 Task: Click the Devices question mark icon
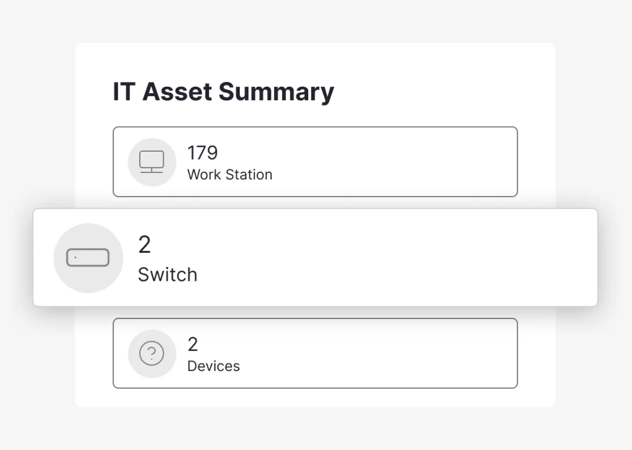[152, 353]
